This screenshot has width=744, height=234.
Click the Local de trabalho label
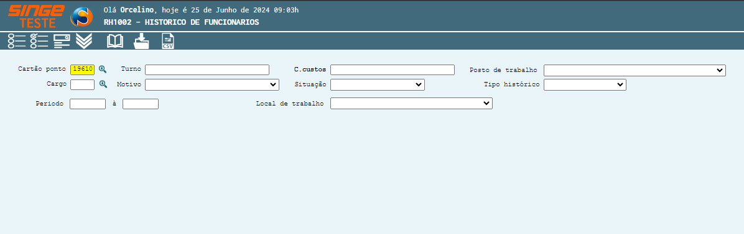(x=290, y=103)
